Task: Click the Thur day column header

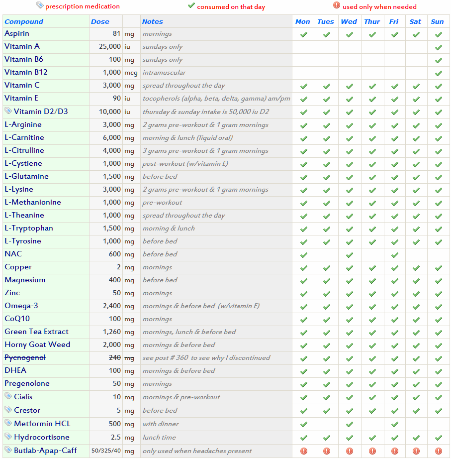Action: [x=372, y=21]
